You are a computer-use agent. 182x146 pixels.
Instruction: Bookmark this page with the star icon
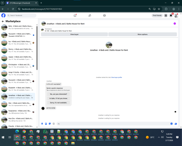pos(159,9)
